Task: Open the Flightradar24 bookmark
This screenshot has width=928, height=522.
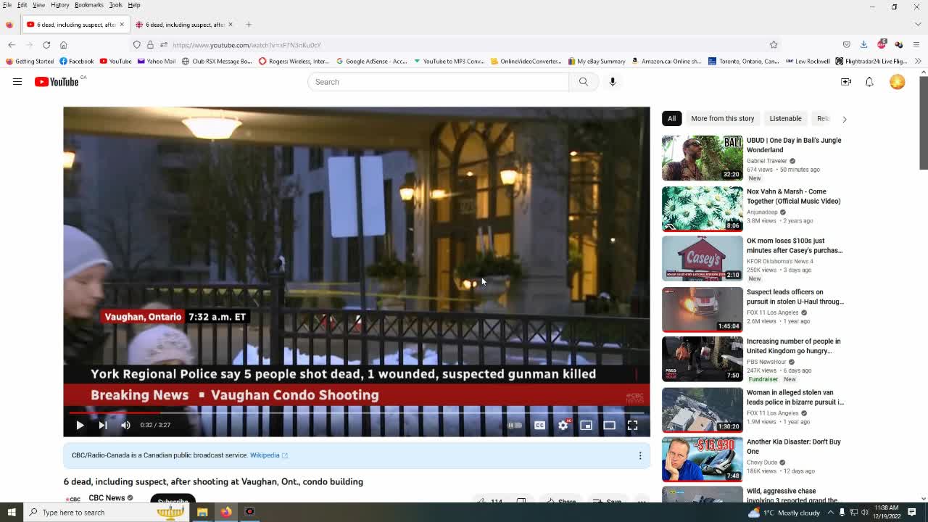Action: pos(871,61)
